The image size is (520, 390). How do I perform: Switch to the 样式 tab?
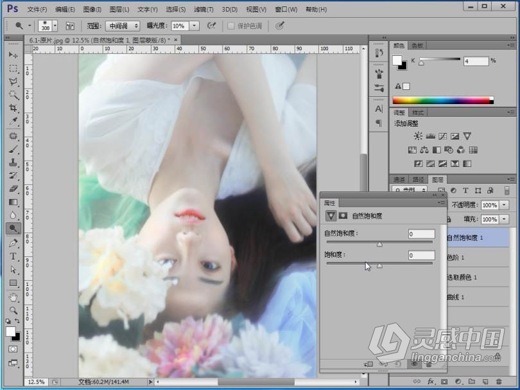[417, 112]
